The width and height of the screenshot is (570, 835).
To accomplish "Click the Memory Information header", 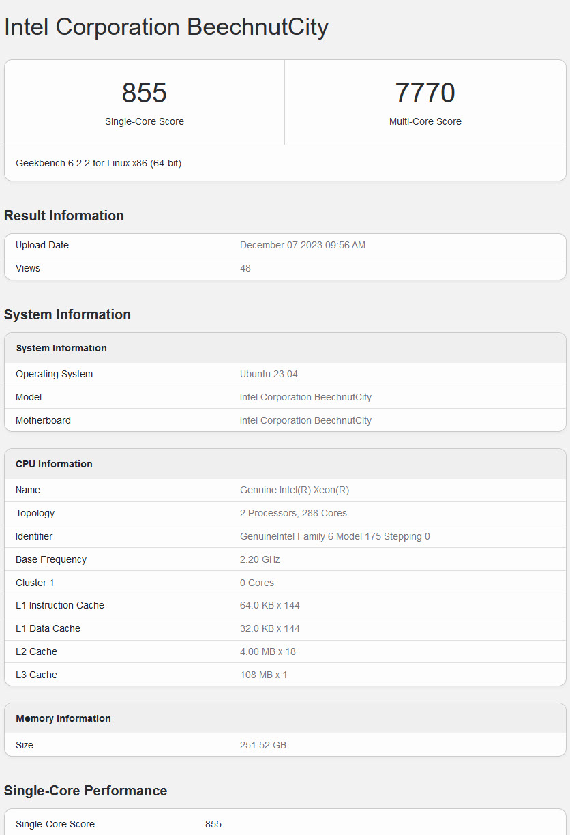I will pyautogui.click(x=63, y=718).
